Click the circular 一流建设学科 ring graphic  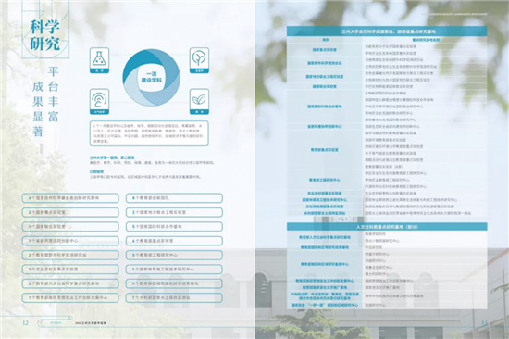coord(151,78)
